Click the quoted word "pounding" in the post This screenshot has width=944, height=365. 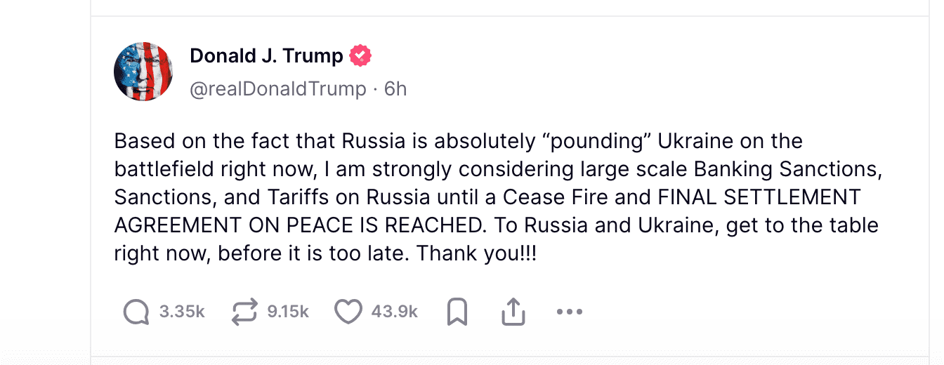pyautogui.click(x=597, y=141)
